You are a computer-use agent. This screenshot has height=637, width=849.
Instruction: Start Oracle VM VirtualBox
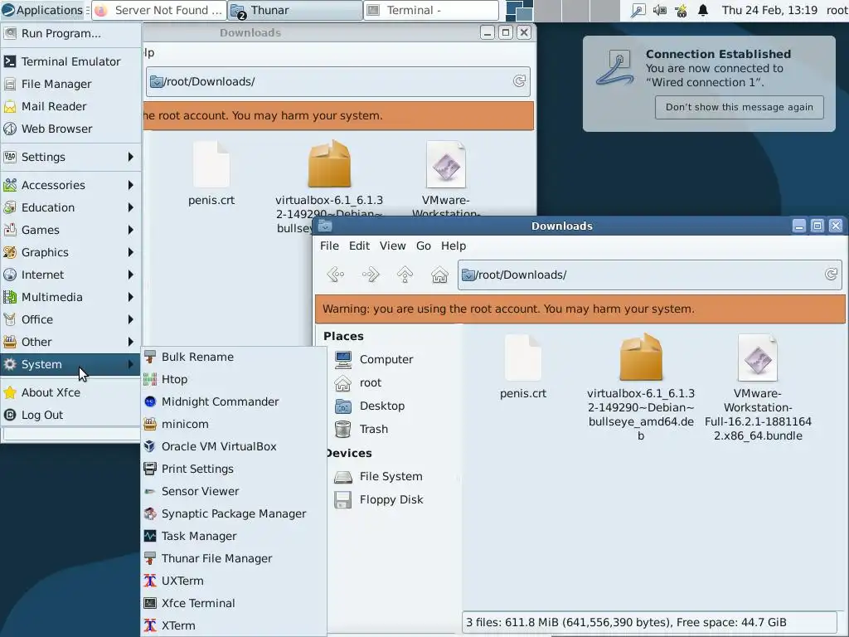click(233, 446)
